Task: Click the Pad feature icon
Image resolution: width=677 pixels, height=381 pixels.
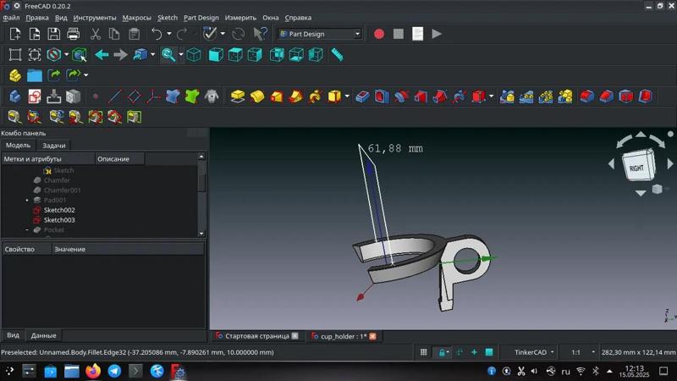Action: pos(238,97)
